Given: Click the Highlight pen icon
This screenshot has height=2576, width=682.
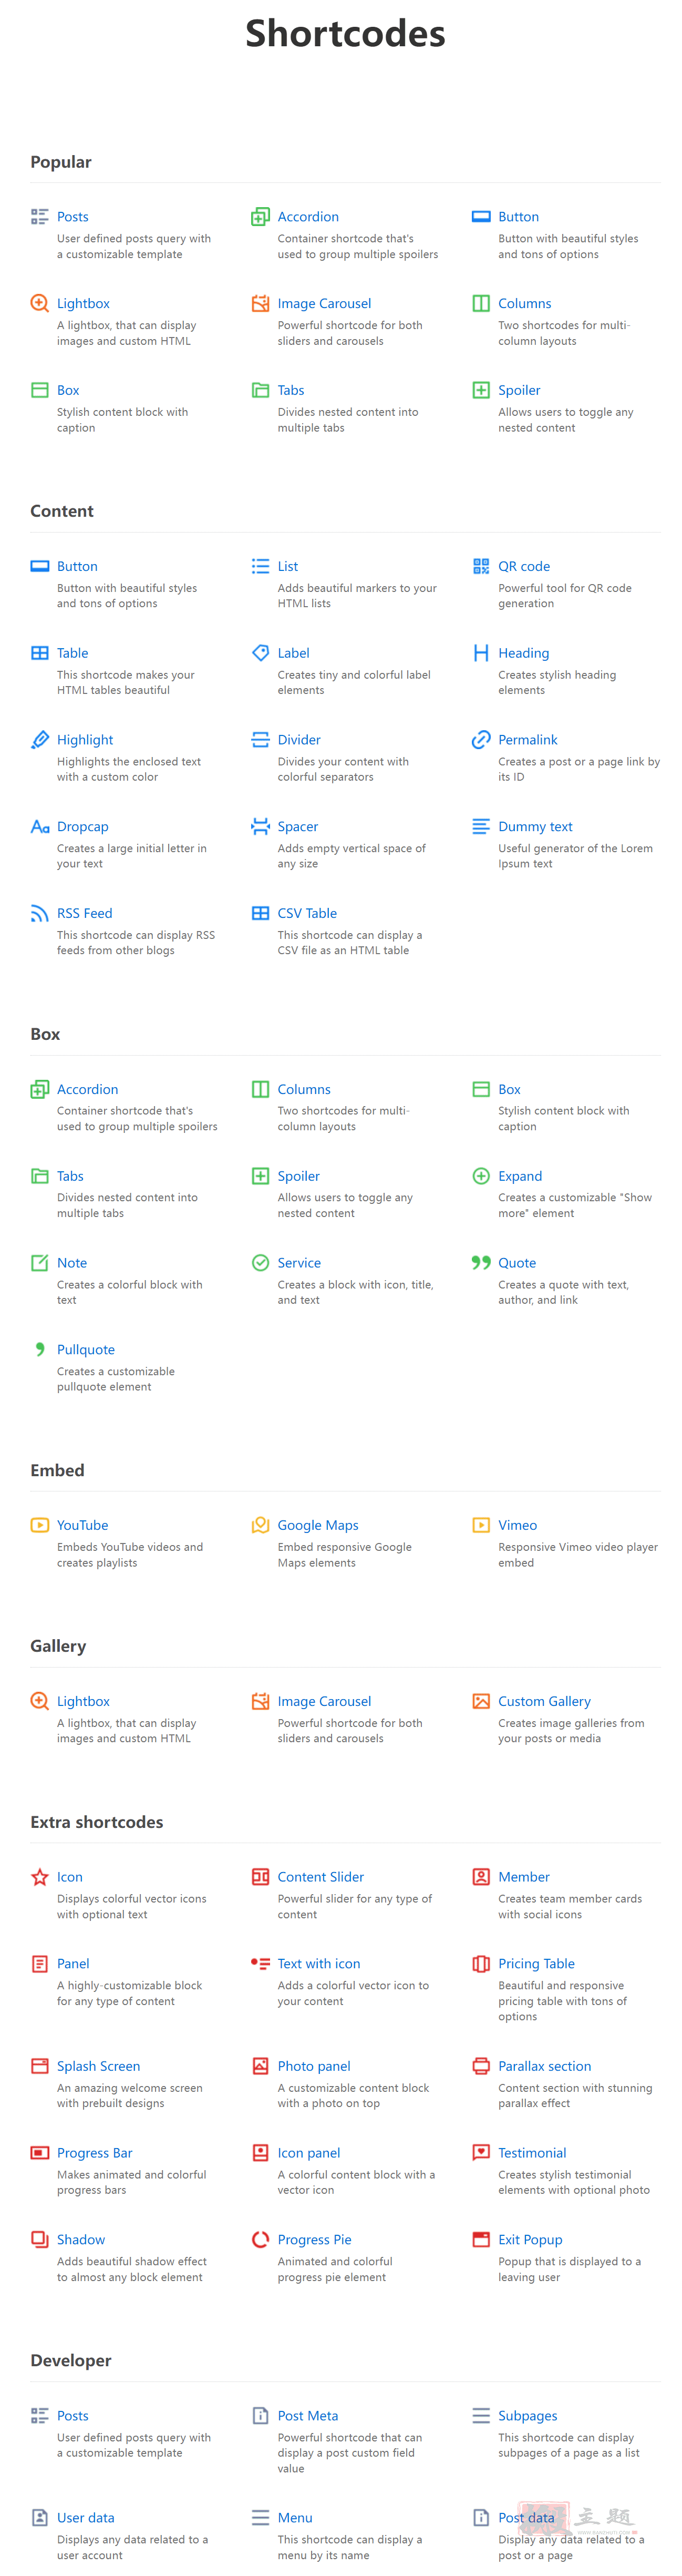Looking at the screenshot, I should 39,740.
